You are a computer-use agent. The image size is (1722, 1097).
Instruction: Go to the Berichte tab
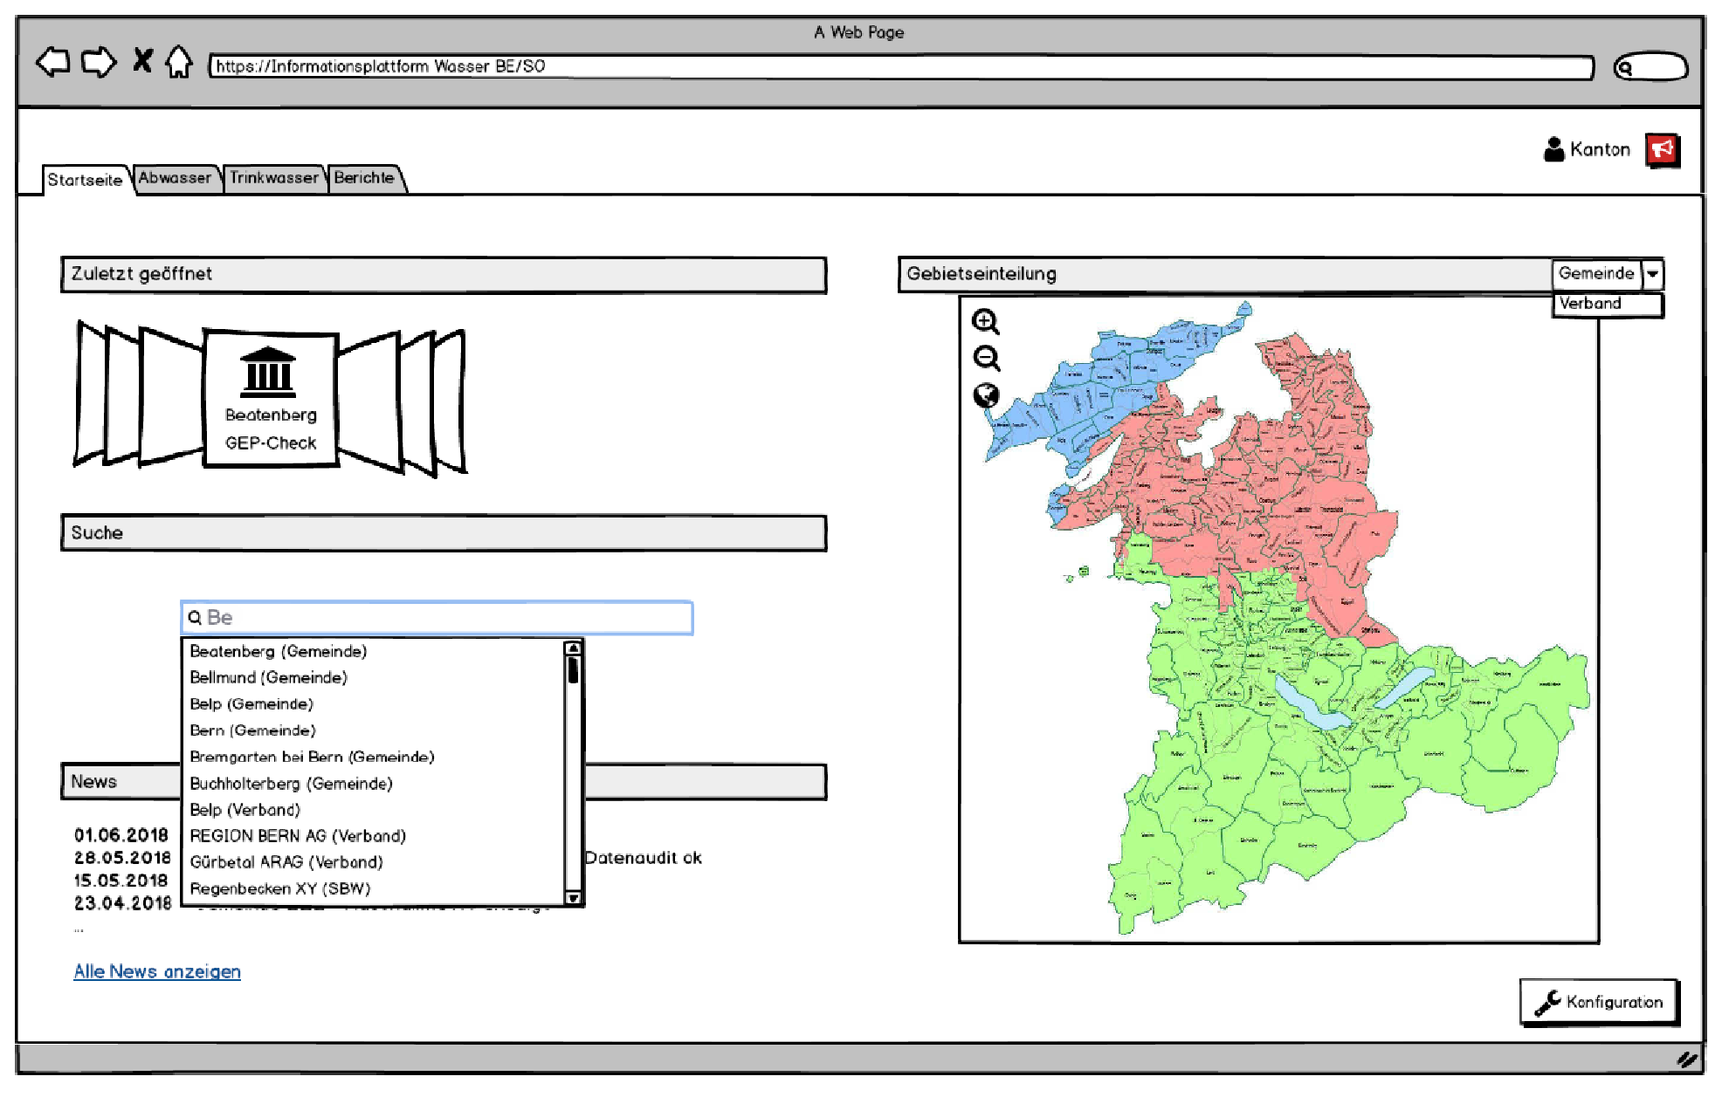coord(364,178)
